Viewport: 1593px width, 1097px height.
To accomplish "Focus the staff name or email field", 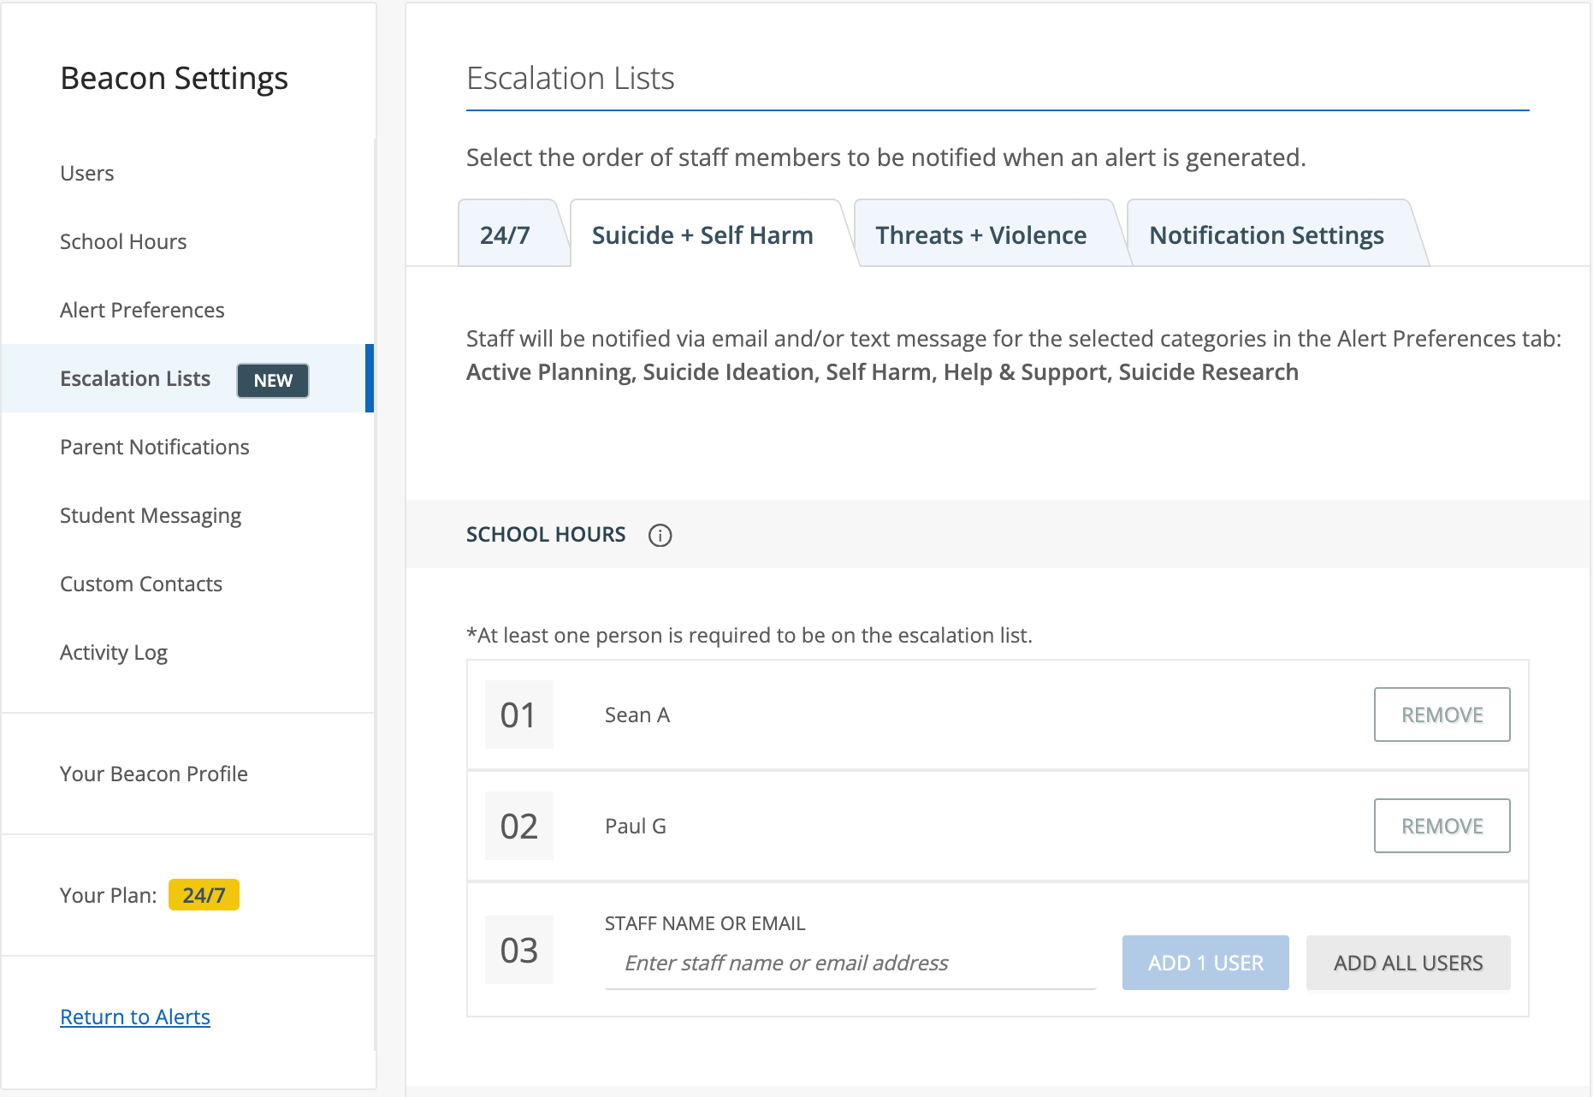I will pos(850,964).
